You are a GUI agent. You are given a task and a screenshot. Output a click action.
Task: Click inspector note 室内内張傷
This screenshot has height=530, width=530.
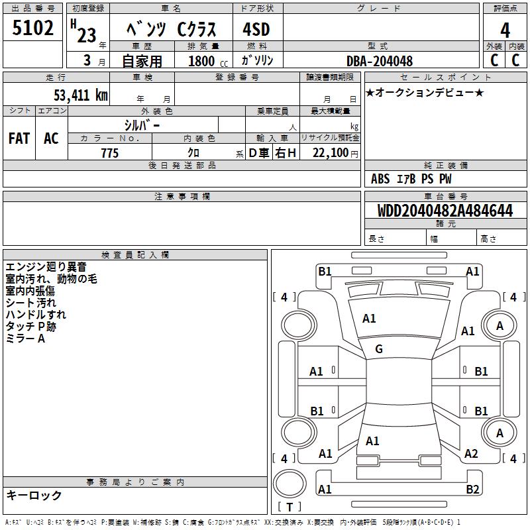tap(30, 290)
